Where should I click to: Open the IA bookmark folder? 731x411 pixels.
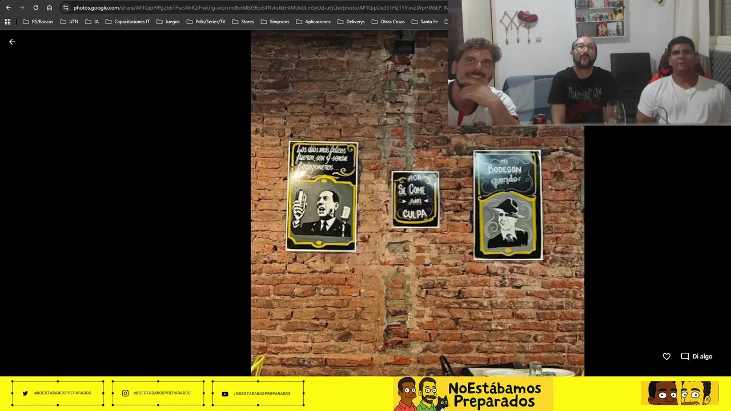click(x=92, y=22)
